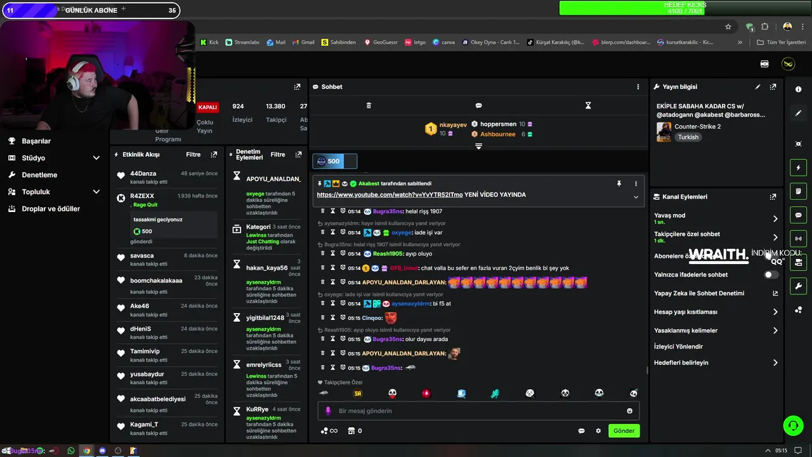
Task: Click the broadcast signal icon in right sidebar
Action: pos(799,239)
